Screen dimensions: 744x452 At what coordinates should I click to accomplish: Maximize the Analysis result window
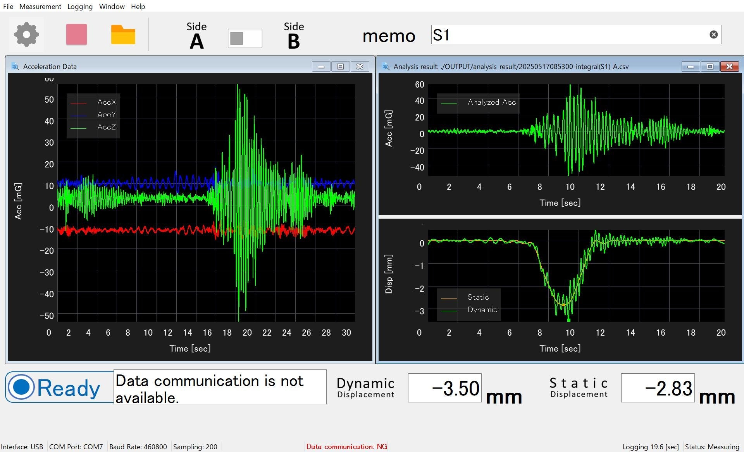(710, 66)
